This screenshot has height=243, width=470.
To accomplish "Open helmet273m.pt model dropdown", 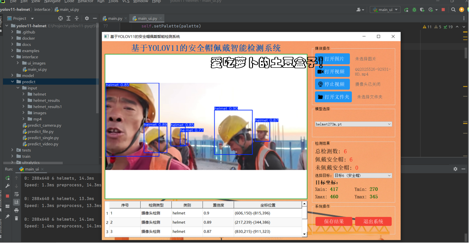I will pyautogui.click(x=353, y=124).
